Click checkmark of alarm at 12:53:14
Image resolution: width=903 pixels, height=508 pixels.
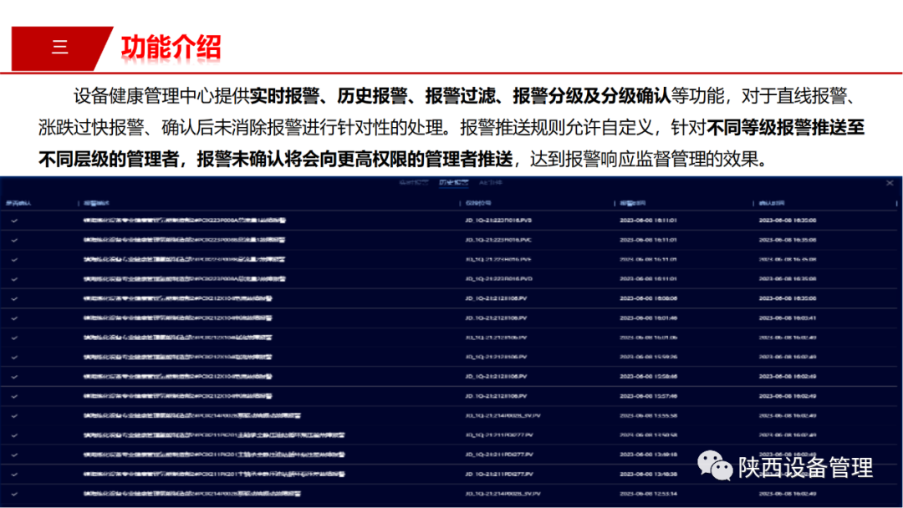pyautogui.click(x=14, y=494)
